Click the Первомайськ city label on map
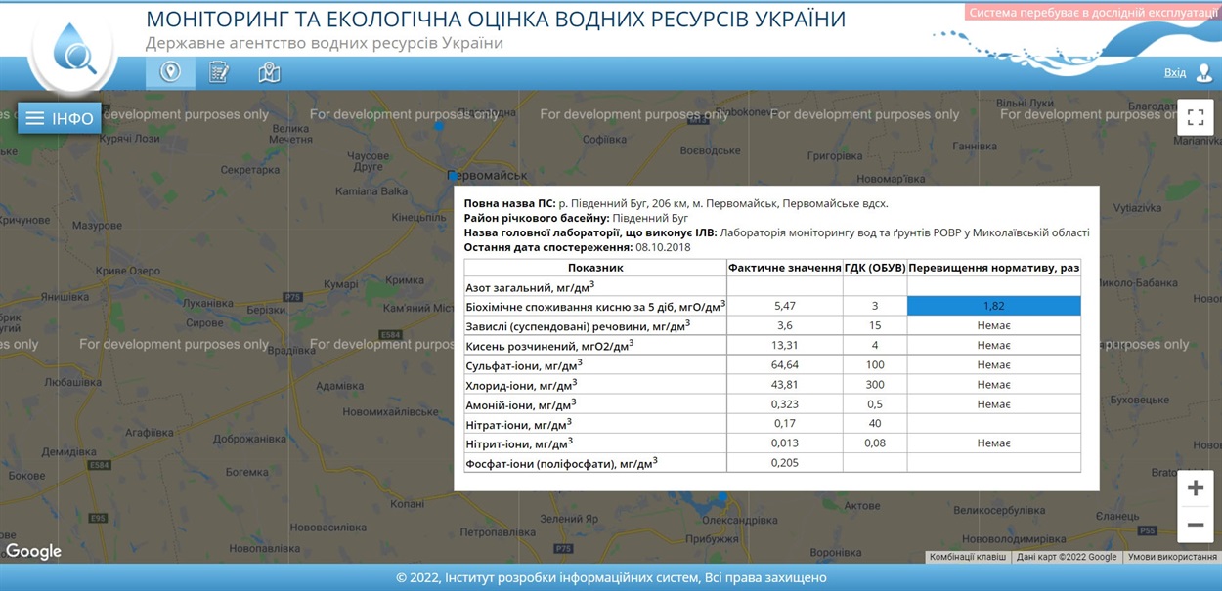This screenshot has width=1222, height=591. (487, 175)
